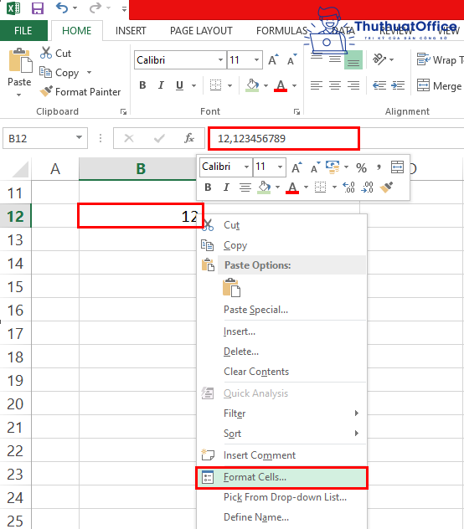The height and width of the screenshot is (529, 464).
Task: Open ribbon font size 11 dropdown
Action: (256, 60)
